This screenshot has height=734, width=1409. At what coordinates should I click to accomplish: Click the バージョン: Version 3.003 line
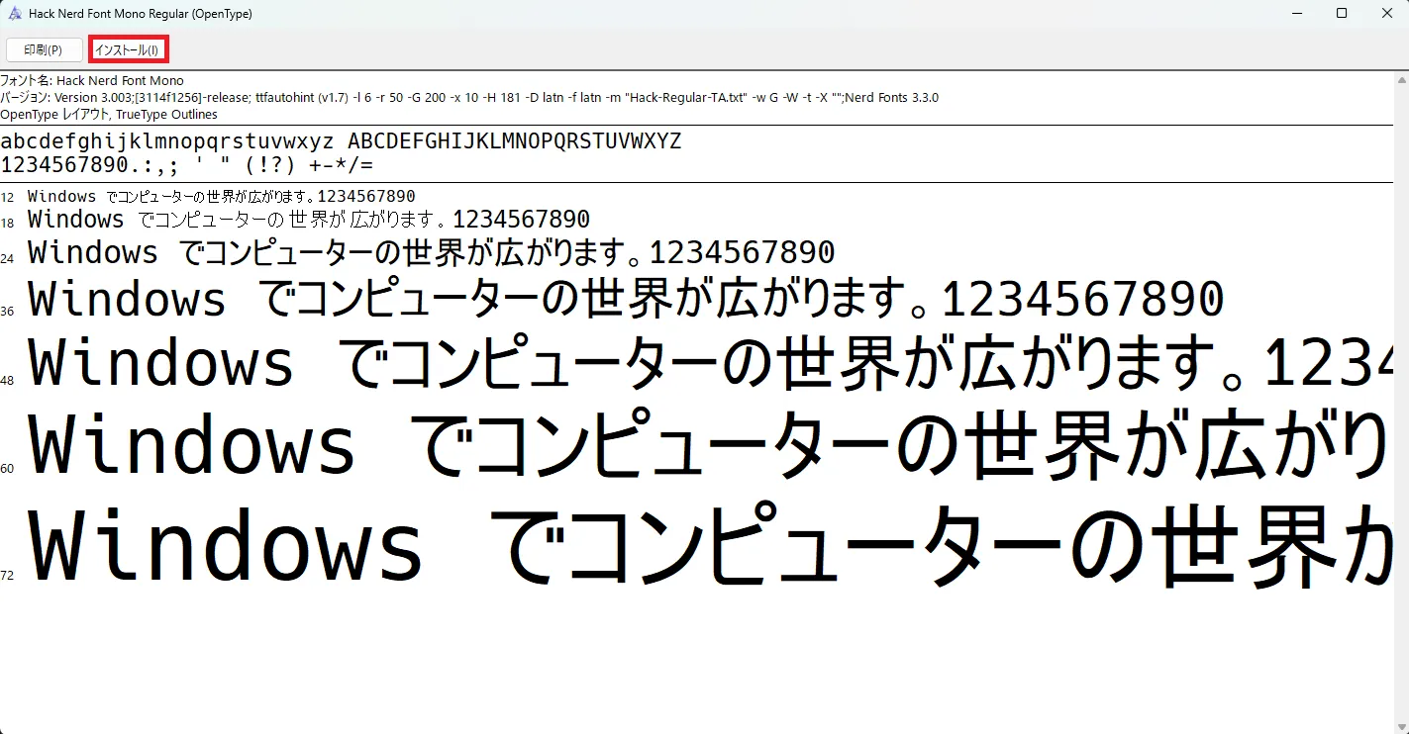[469, 97]
